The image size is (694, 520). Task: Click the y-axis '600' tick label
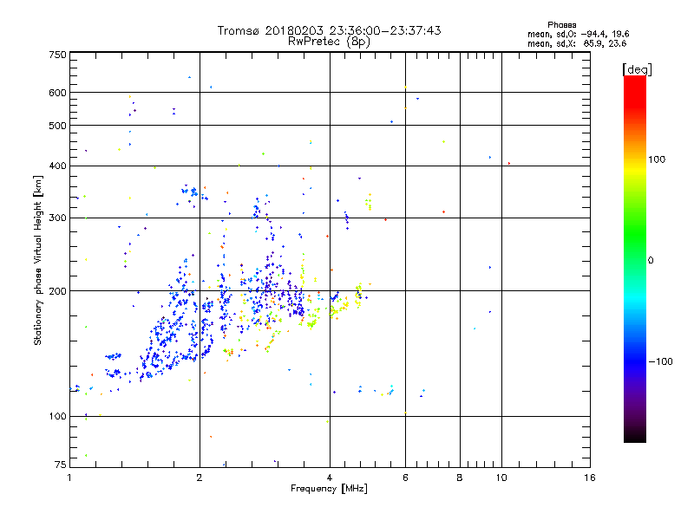(x=57, y=93)
